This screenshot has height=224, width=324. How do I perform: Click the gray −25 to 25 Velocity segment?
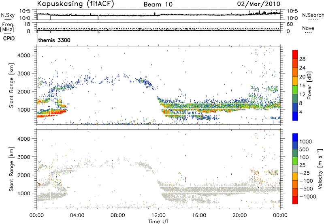(x=295, y=169)
